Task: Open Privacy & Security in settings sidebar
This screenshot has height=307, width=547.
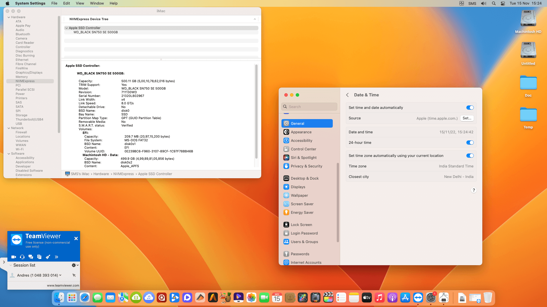Action: [306, 166]
